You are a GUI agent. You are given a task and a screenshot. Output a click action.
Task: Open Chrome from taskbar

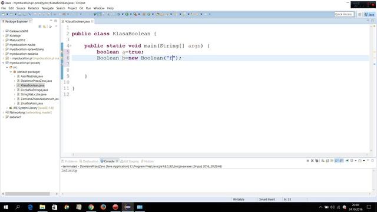pyautogui.click(x=91, y=207)
